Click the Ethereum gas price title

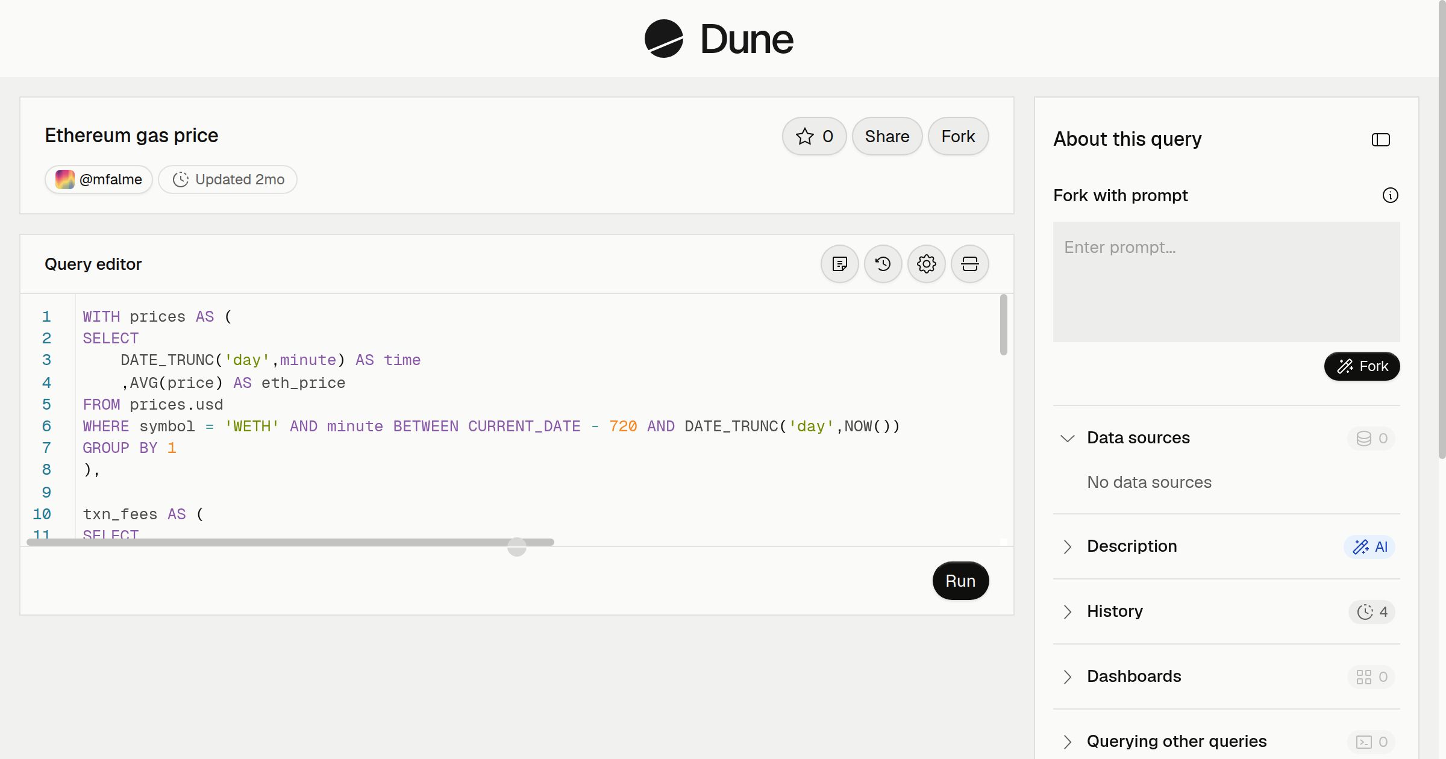click(x=131, y=136)
